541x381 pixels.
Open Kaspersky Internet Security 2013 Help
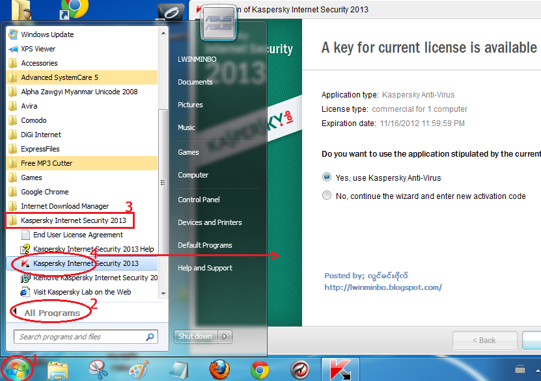[x=82, y=249]
